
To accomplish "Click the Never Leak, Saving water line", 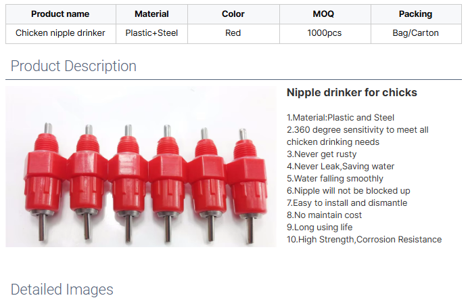I will (340, 166).
